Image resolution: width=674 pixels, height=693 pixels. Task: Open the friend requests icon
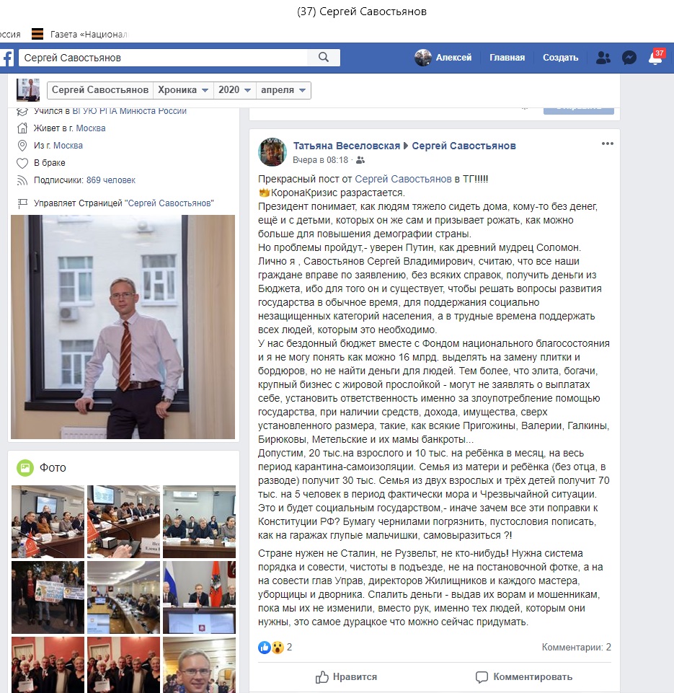(x=603, y=58)
